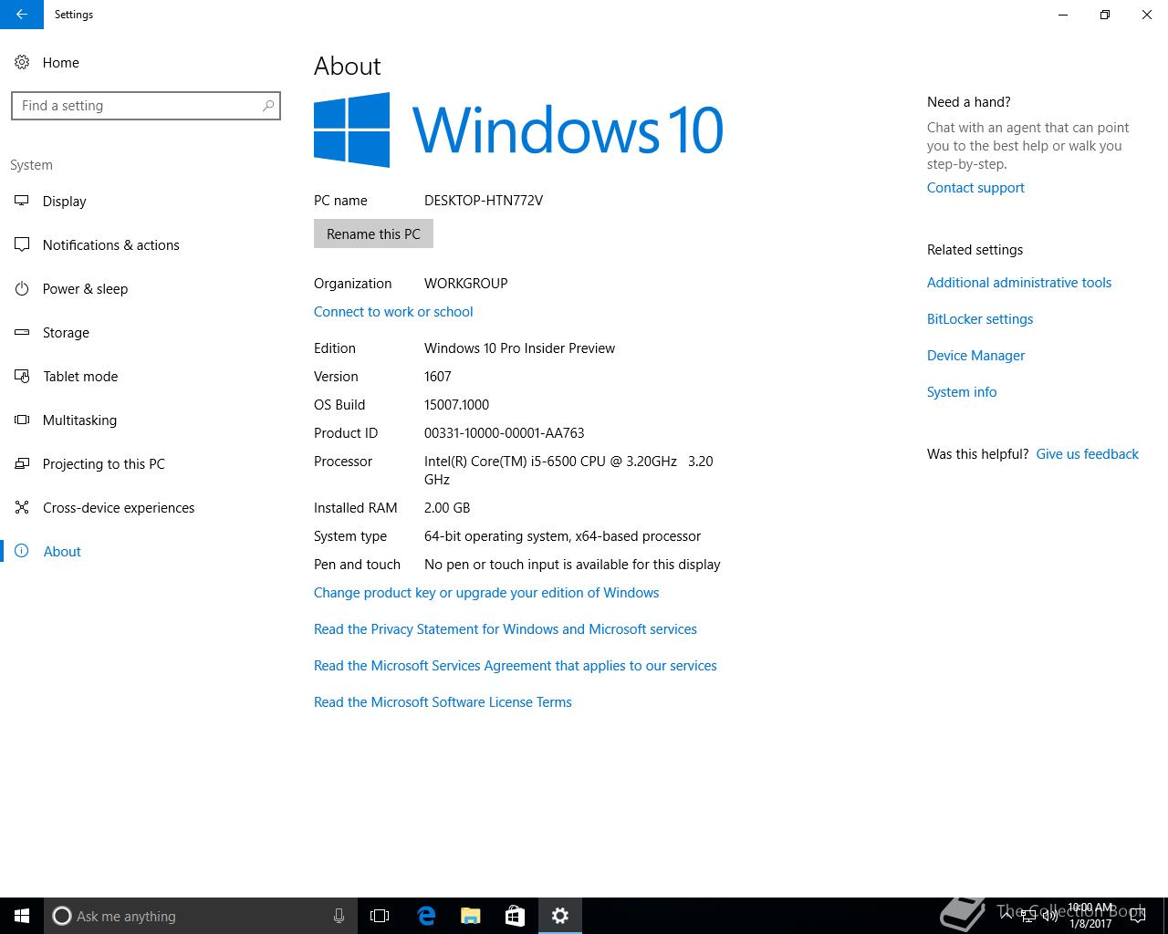Open Display settings
Image resolution: width=1168 pixels, height=934 pixels.
tap(64, 201)
